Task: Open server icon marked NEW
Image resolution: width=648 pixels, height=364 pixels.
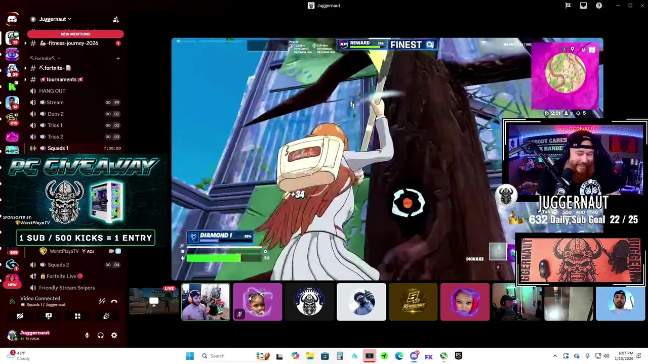Action: (12, 281)
